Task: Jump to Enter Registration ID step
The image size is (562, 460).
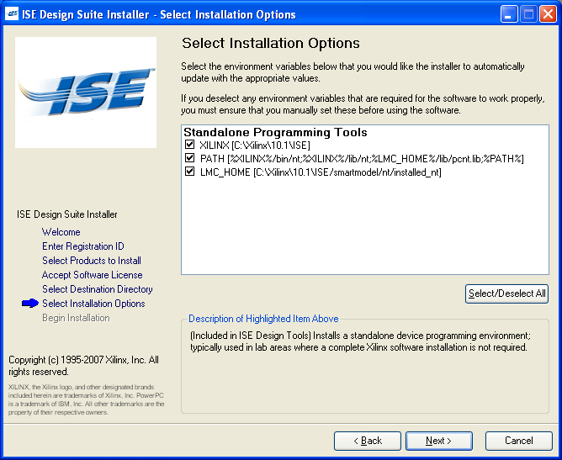Action: (x=82, y=246)
